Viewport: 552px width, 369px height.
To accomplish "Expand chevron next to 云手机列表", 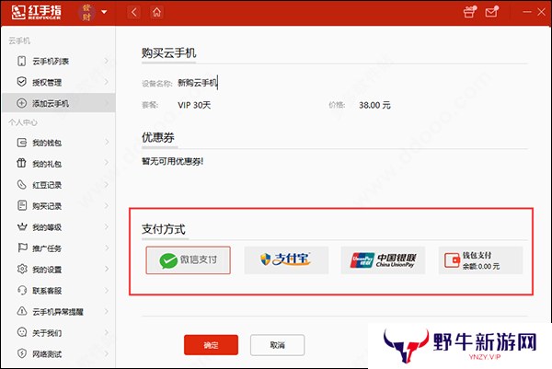I will point(107,61).
